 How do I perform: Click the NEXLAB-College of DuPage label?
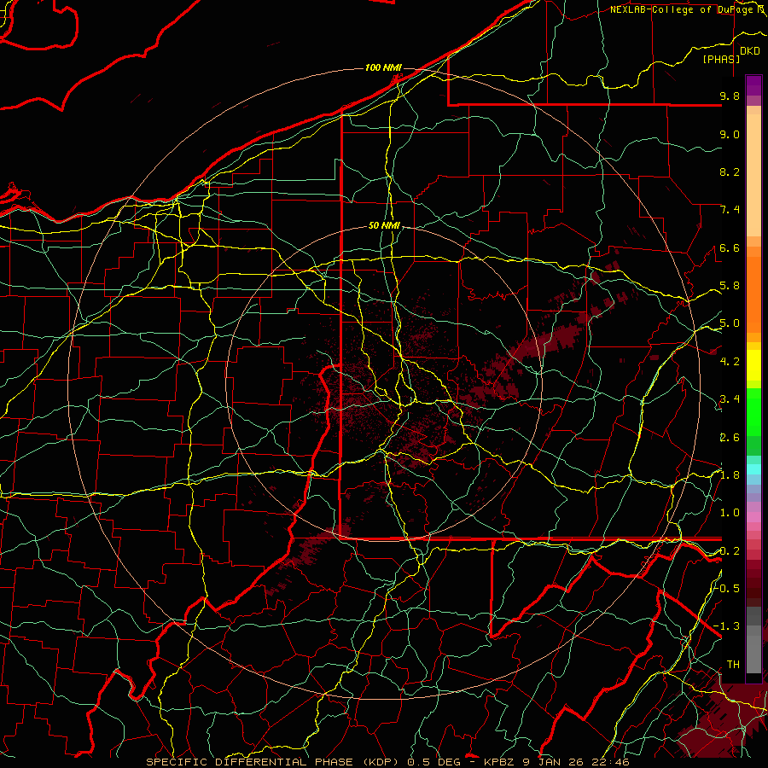[684, 9]
